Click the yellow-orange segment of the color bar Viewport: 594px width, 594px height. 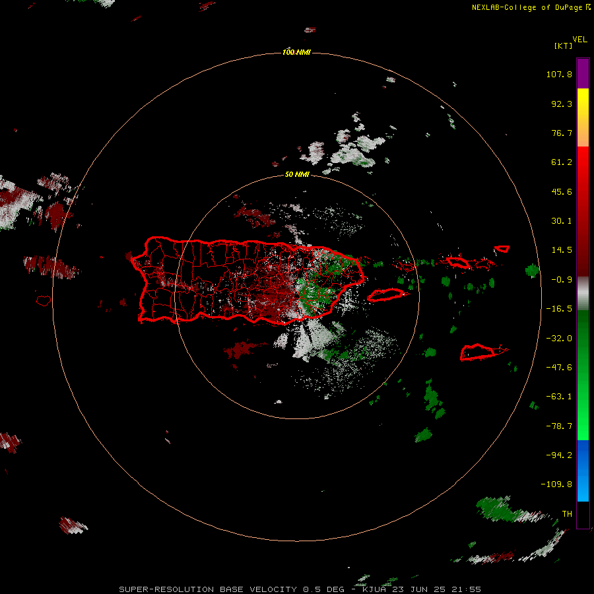[583, 117]
